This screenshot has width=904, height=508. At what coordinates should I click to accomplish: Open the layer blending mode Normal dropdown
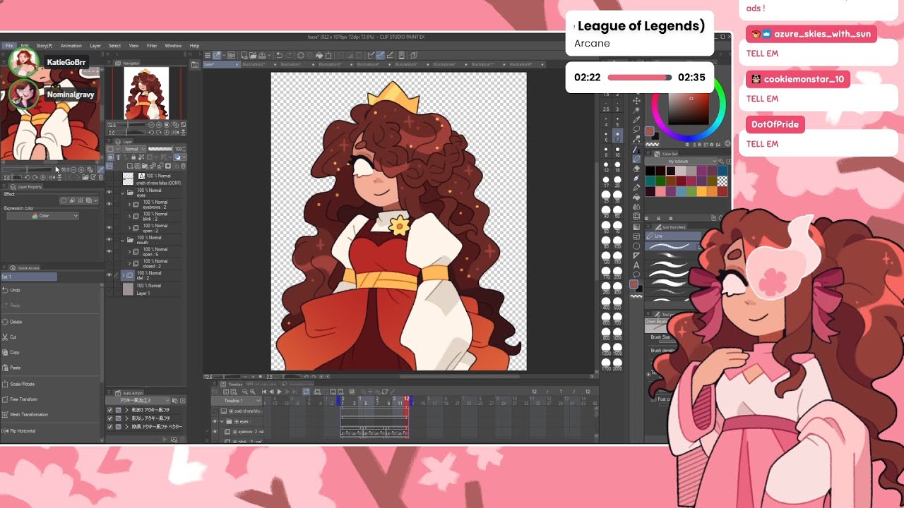(x=133, y=149)
